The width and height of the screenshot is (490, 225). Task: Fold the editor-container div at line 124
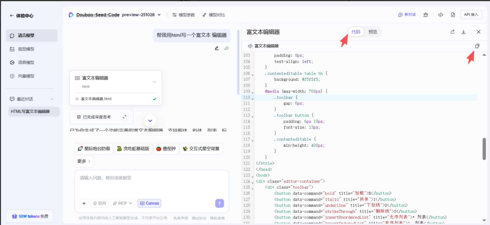coord(253,182)
